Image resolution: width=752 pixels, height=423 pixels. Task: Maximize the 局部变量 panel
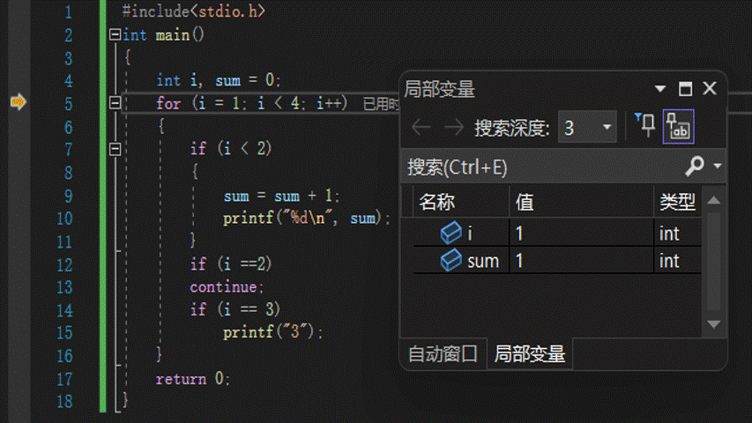pos(685,89)
